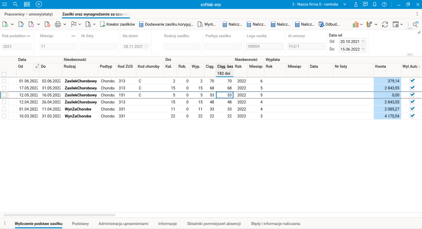Switch to the 'Pracownicy – umowy(etaty)' tab
The width and height of the screenshot is (422, 229).
pyautogui.click(x=29, y=14)
